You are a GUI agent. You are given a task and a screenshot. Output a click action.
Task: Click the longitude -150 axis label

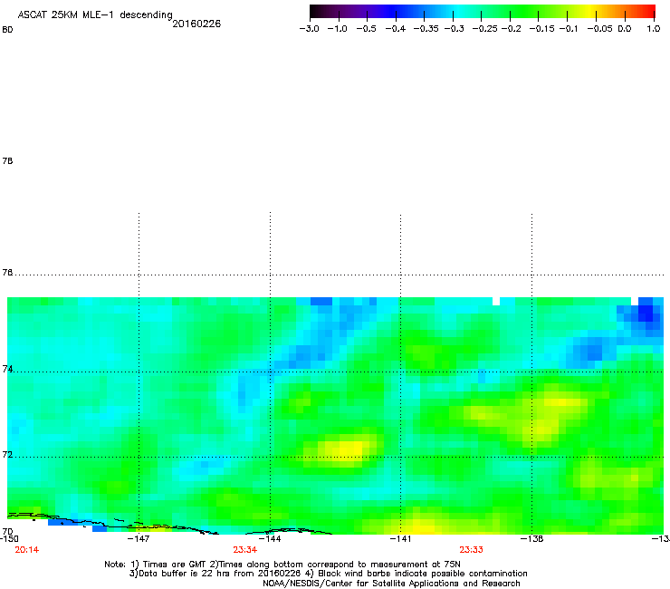tap(9, 539)
